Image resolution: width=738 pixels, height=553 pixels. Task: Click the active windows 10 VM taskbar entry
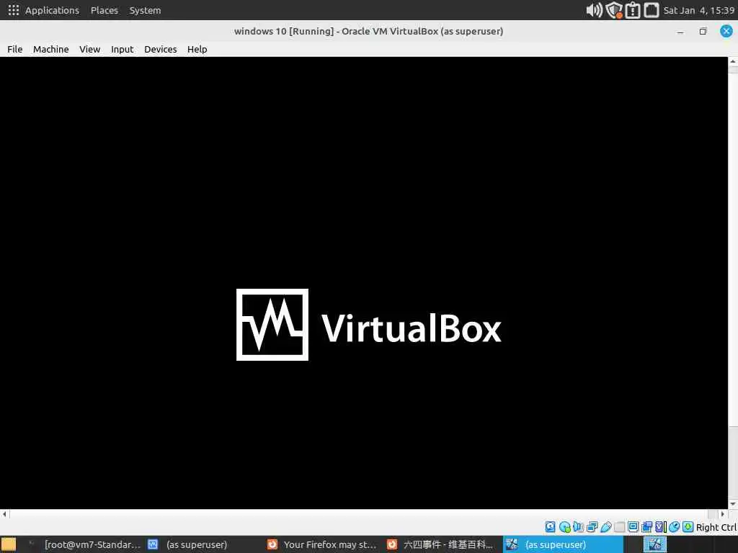click(563, 544)
